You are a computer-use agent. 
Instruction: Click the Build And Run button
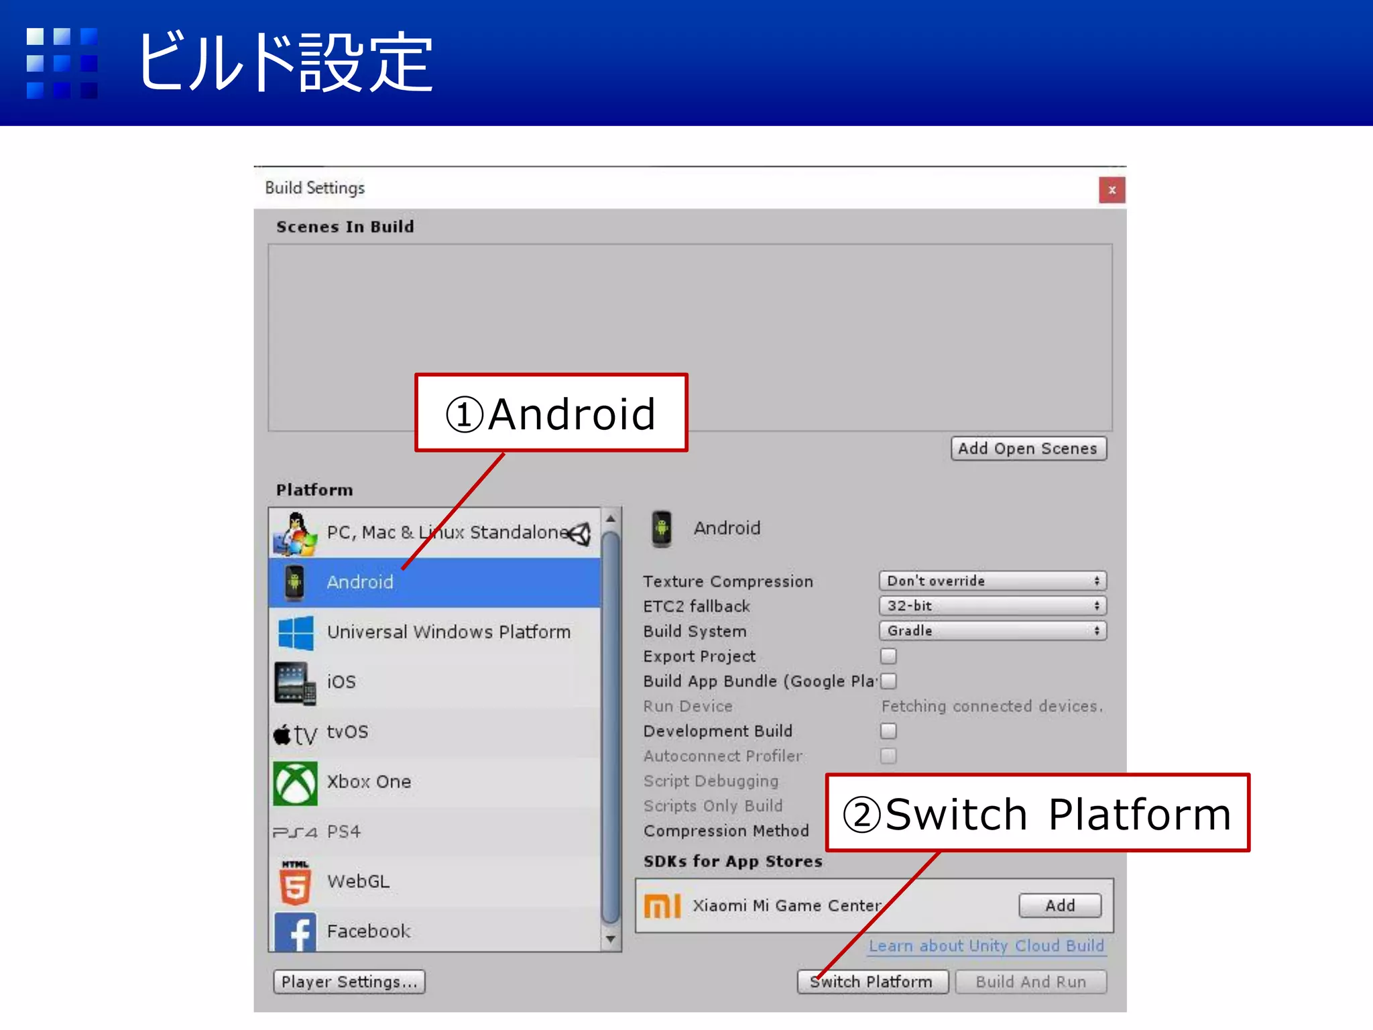[1030, 982]
